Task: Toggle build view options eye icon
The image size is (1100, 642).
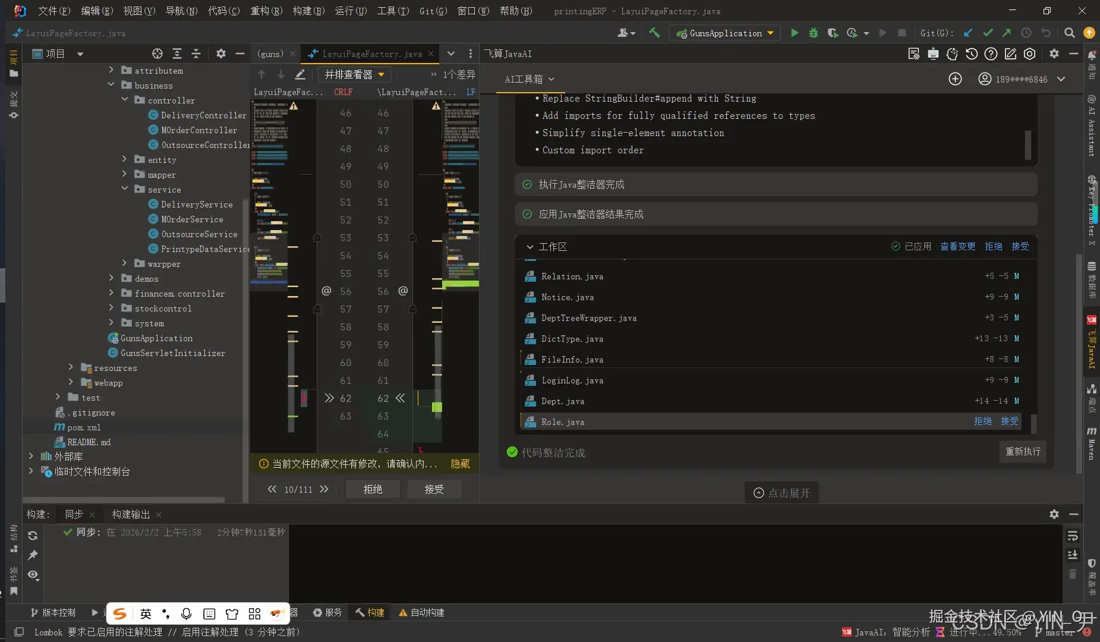Action: [x=33, y=575]
